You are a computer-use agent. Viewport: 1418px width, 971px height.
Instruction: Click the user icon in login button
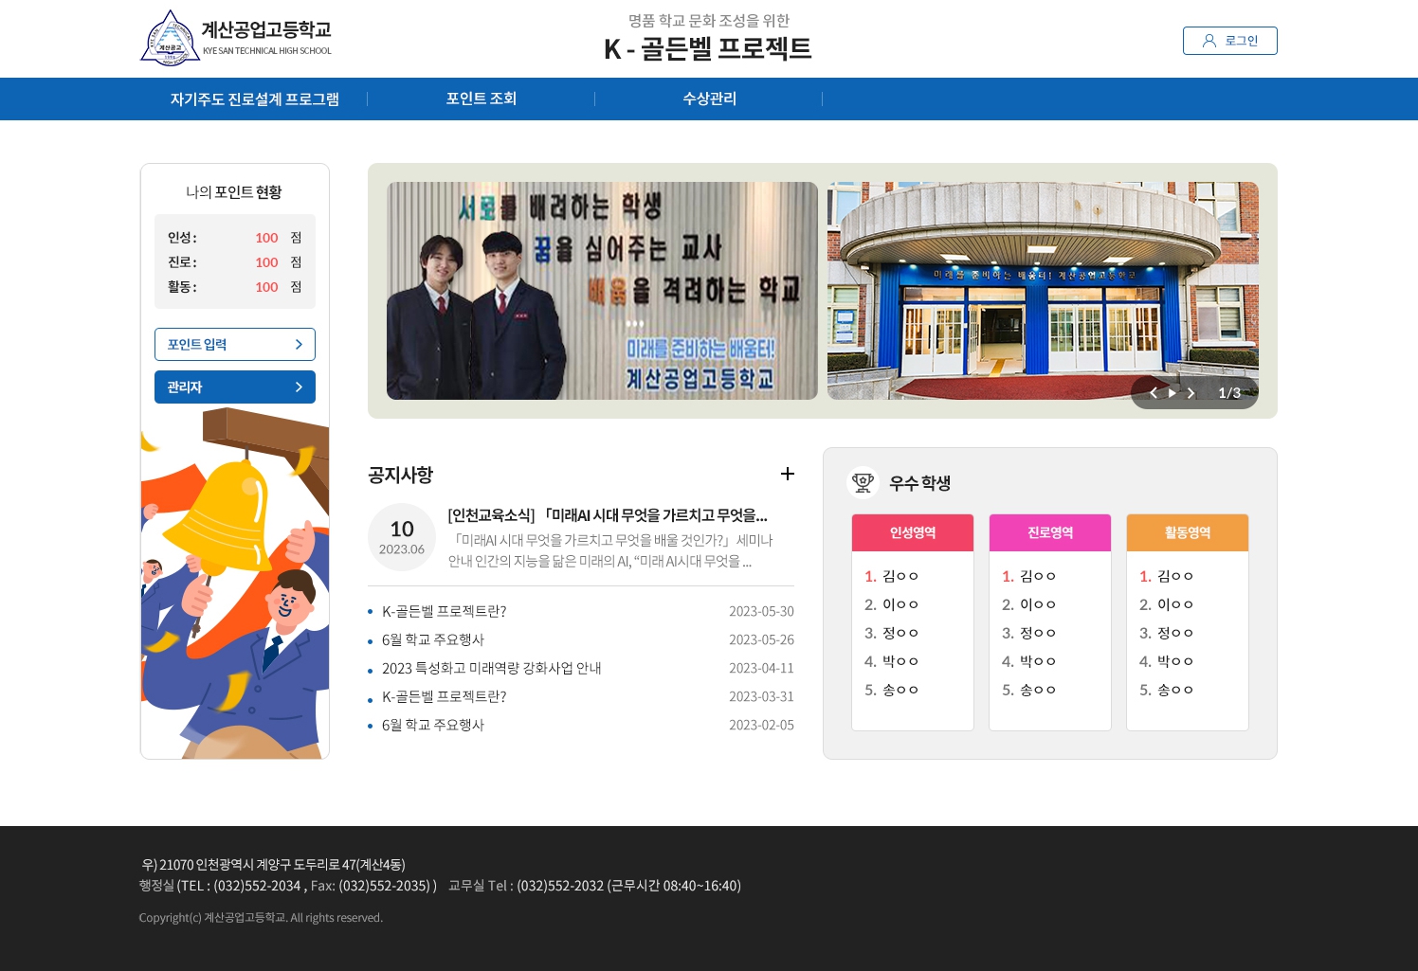coord(1209,41)
